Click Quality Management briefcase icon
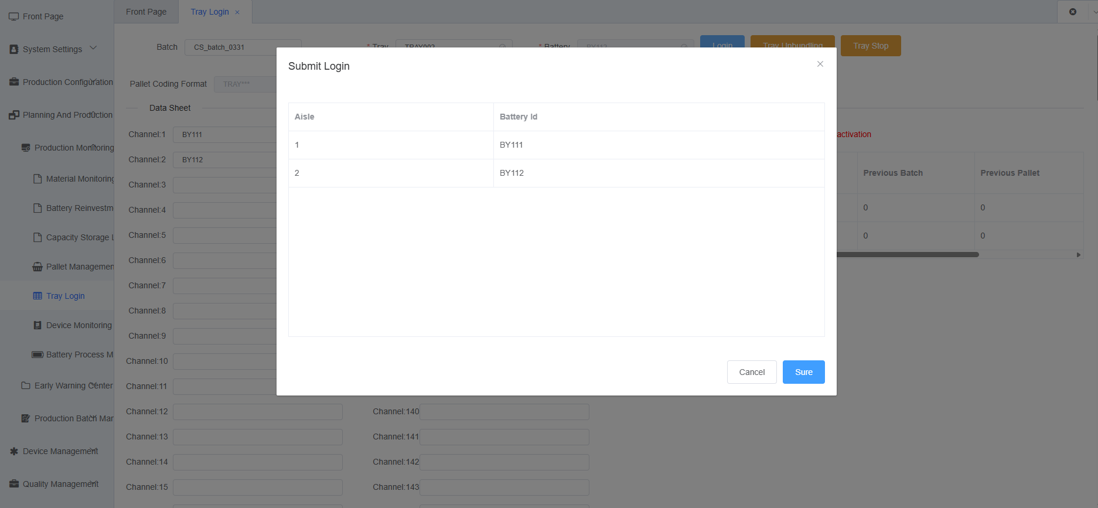The width and height of the screenshot is (1098, 508). tap(14, 484)
